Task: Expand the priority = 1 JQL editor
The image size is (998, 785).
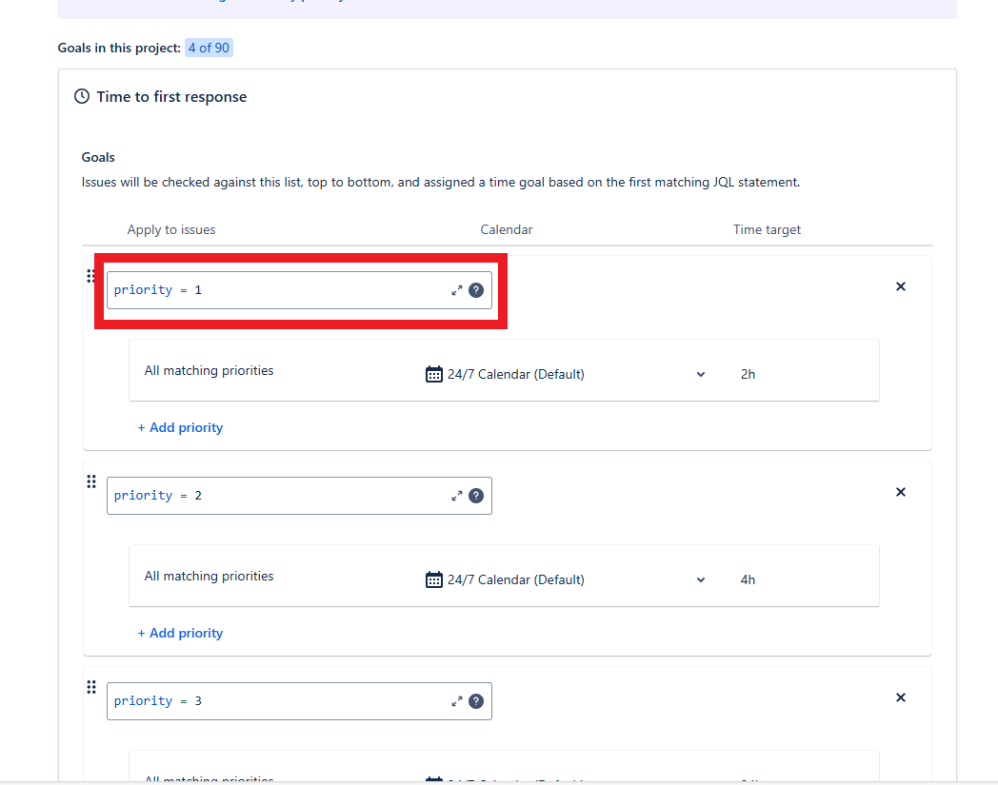Action: point(456,291)
